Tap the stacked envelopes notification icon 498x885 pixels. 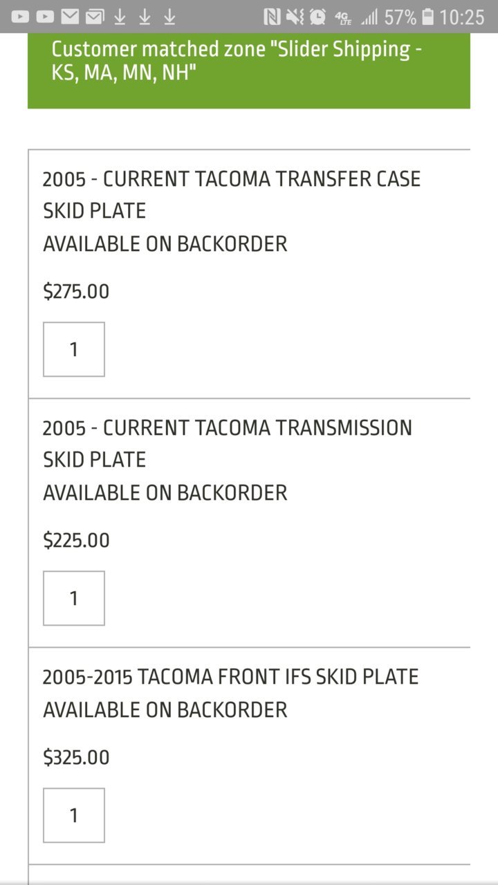[95, 17]
